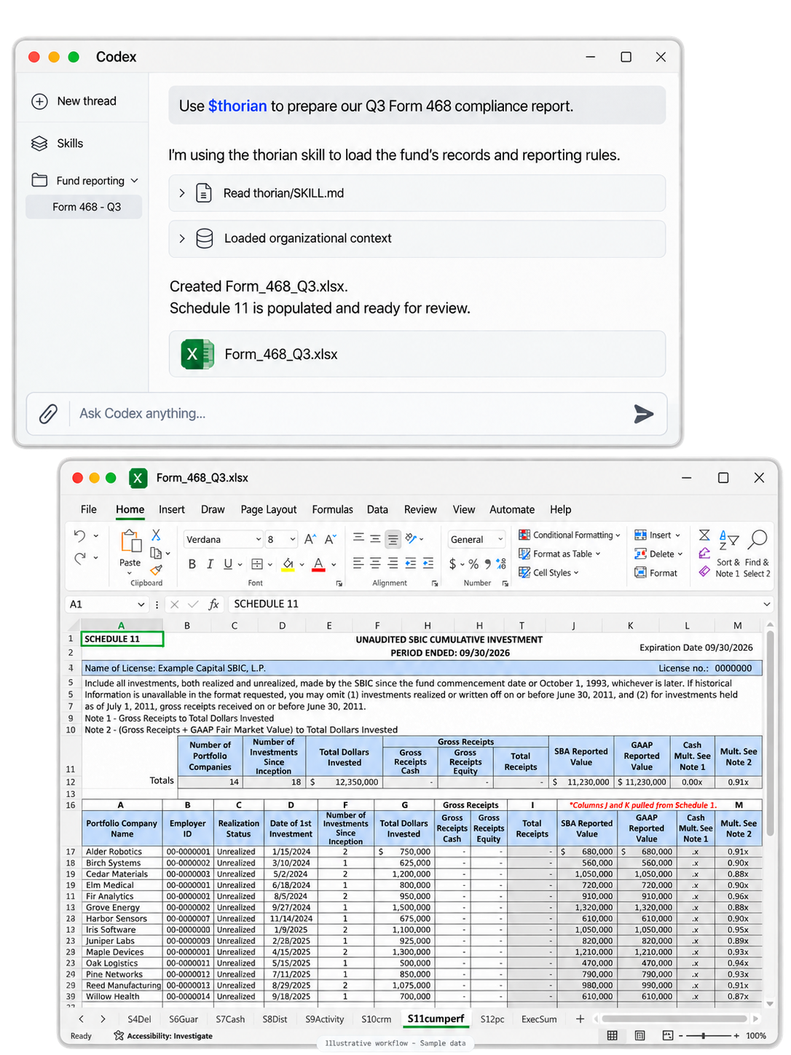Add a new sheet with plus button
This screenshot has width=791, height=1055.
[x=580, y=1019]
